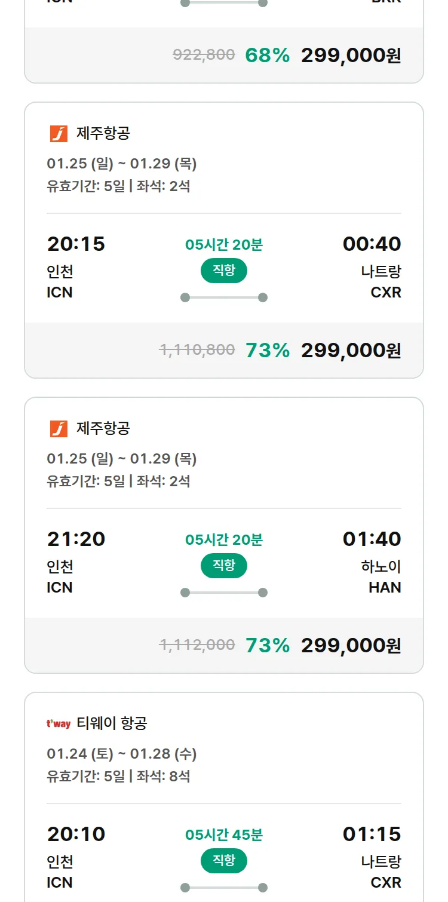Viewport: 448px width, 902px height.
Task: Click the 티웨이 항공 airline name
Action: tap(112, 724)
